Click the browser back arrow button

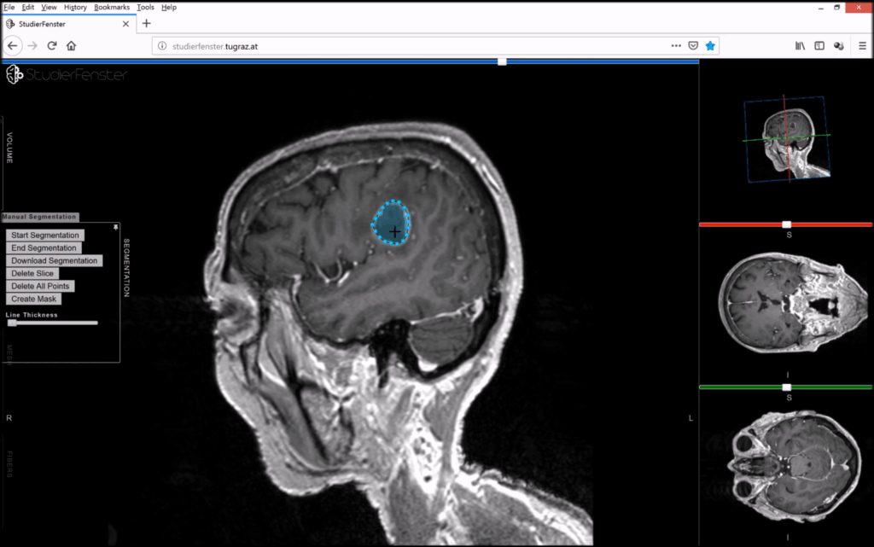click(13, 46)
